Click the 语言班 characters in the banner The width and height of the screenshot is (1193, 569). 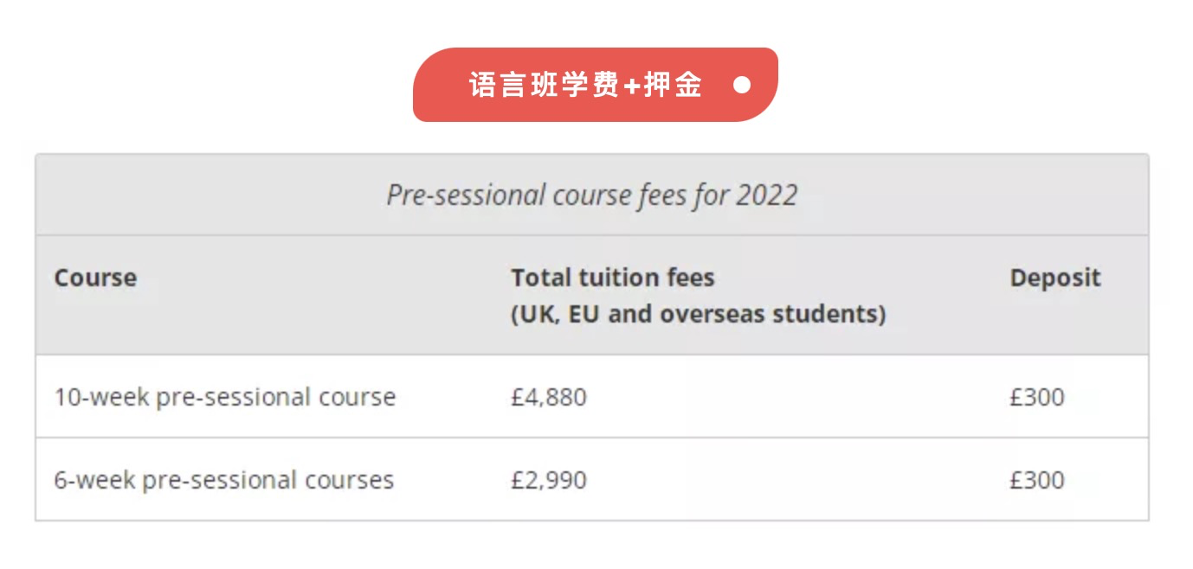513,85
